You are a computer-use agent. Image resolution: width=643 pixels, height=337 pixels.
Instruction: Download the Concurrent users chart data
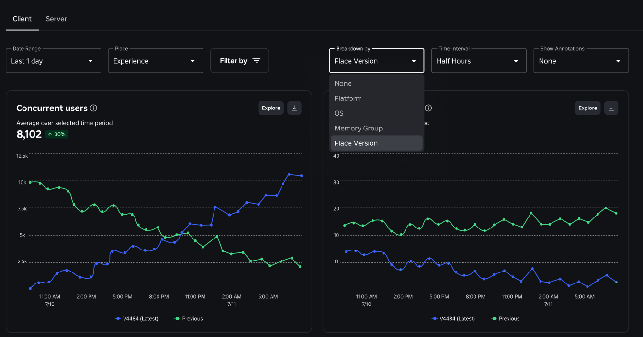(x=294, y=108)
